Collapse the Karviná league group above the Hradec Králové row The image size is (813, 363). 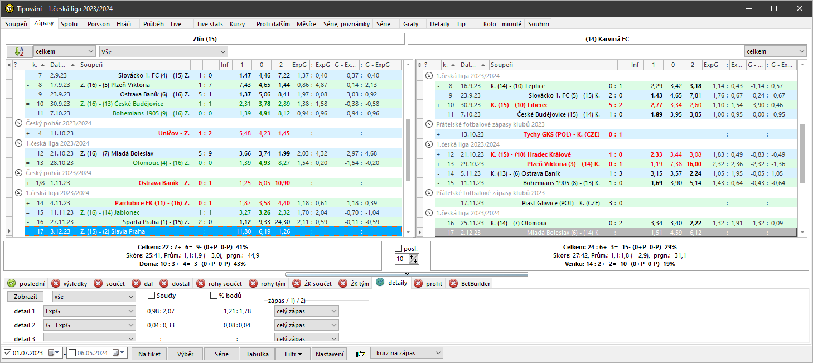click(x=428, y=144)
